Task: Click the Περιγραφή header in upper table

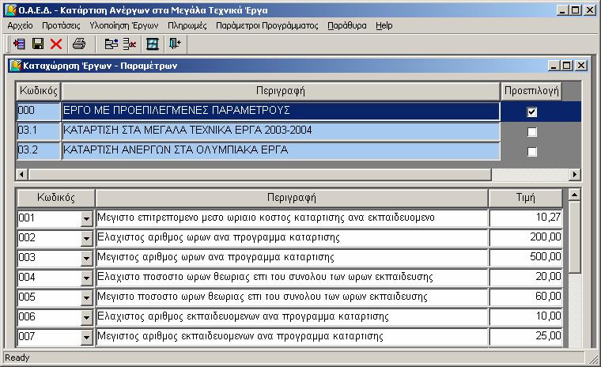Action: 281,91
